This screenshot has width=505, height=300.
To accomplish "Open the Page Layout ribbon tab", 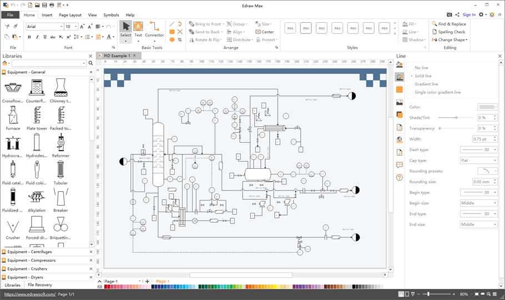I will tap(70, 15).
